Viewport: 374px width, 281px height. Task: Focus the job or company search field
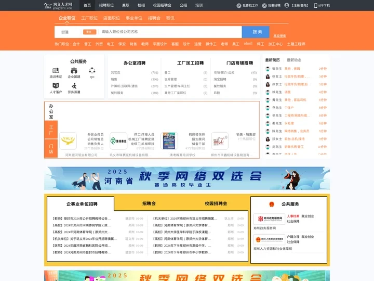(170, 32)
